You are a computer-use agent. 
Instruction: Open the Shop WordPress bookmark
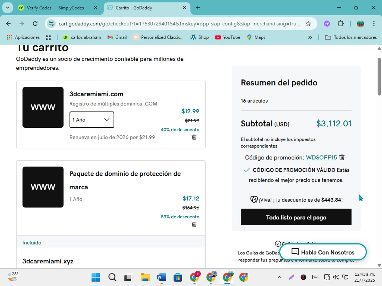click(x=200, y=37)
